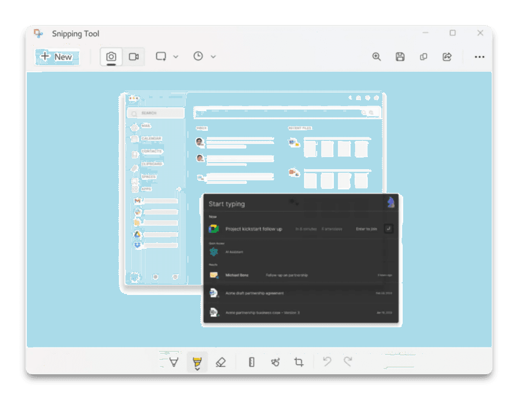The width and height of the screenshot is (518, 400).
Task: Switch to screenshot capture mode
Action: pyautogui.click(x=111, y=57)
